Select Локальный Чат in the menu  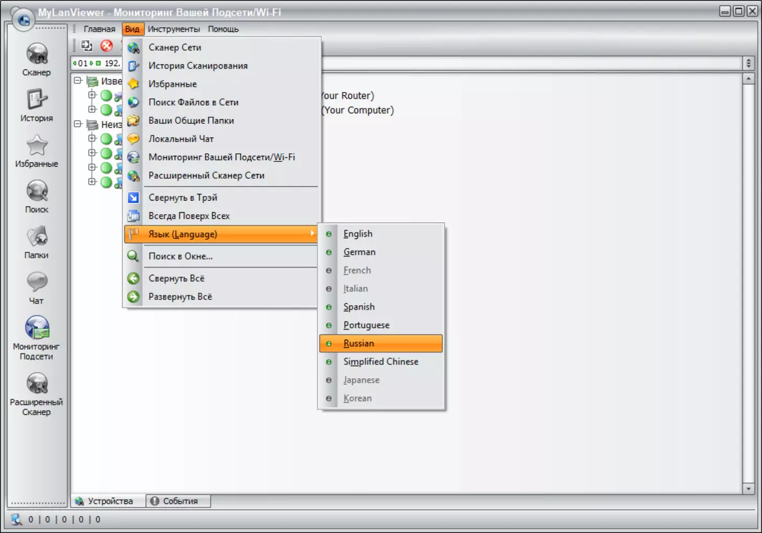click(222, 139)
